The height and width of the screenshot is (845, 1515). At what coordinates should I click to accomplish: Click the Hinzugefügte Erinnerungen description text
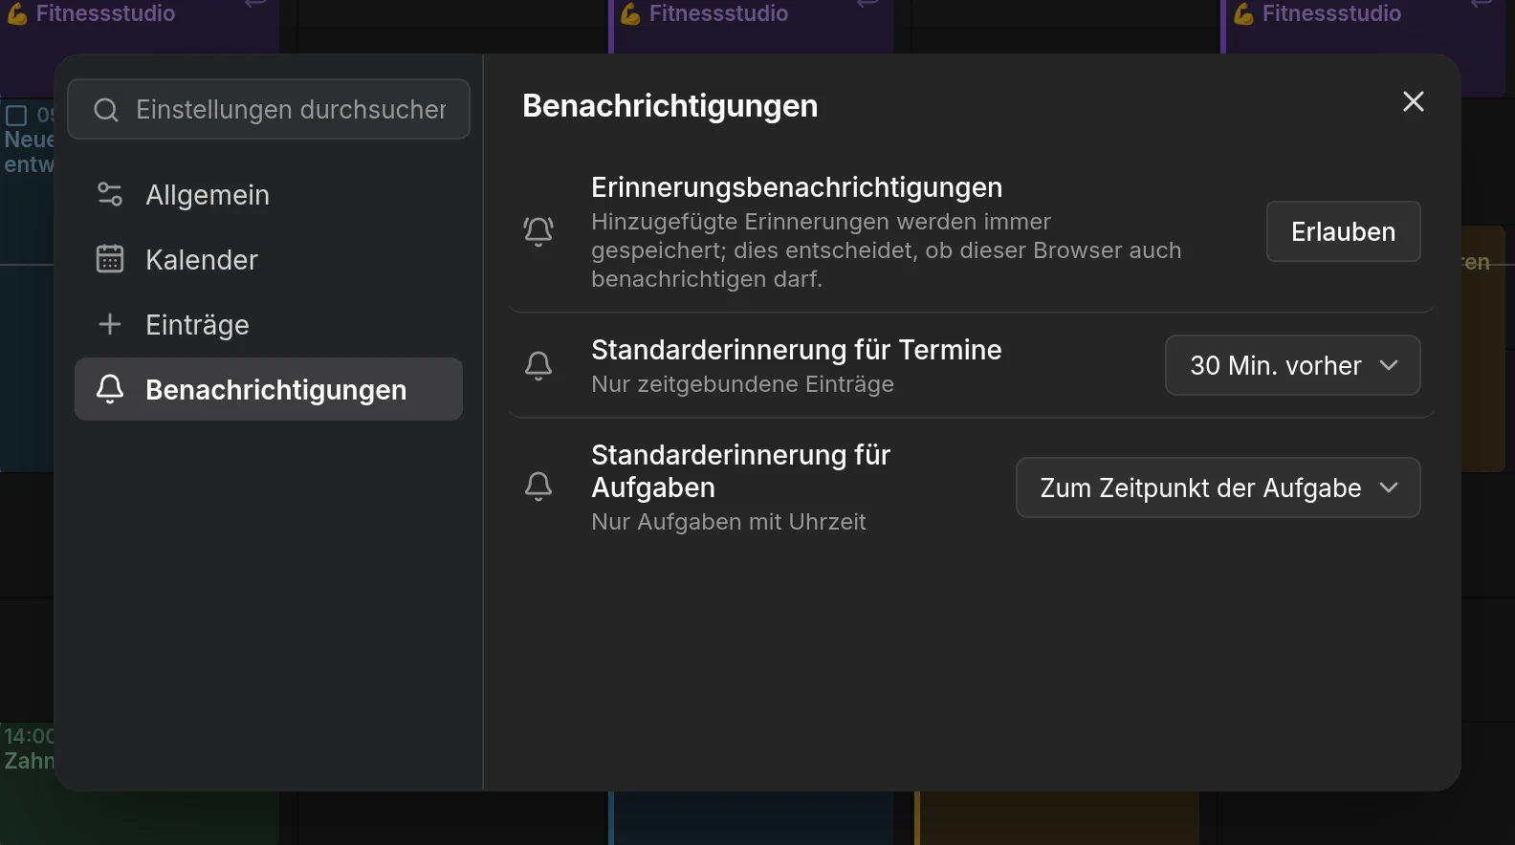(x=887, y=250)
